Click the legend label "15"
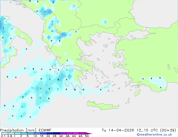The height and width of the screenshot is (137, 178). pyautogui.click(x=42, y=136)
